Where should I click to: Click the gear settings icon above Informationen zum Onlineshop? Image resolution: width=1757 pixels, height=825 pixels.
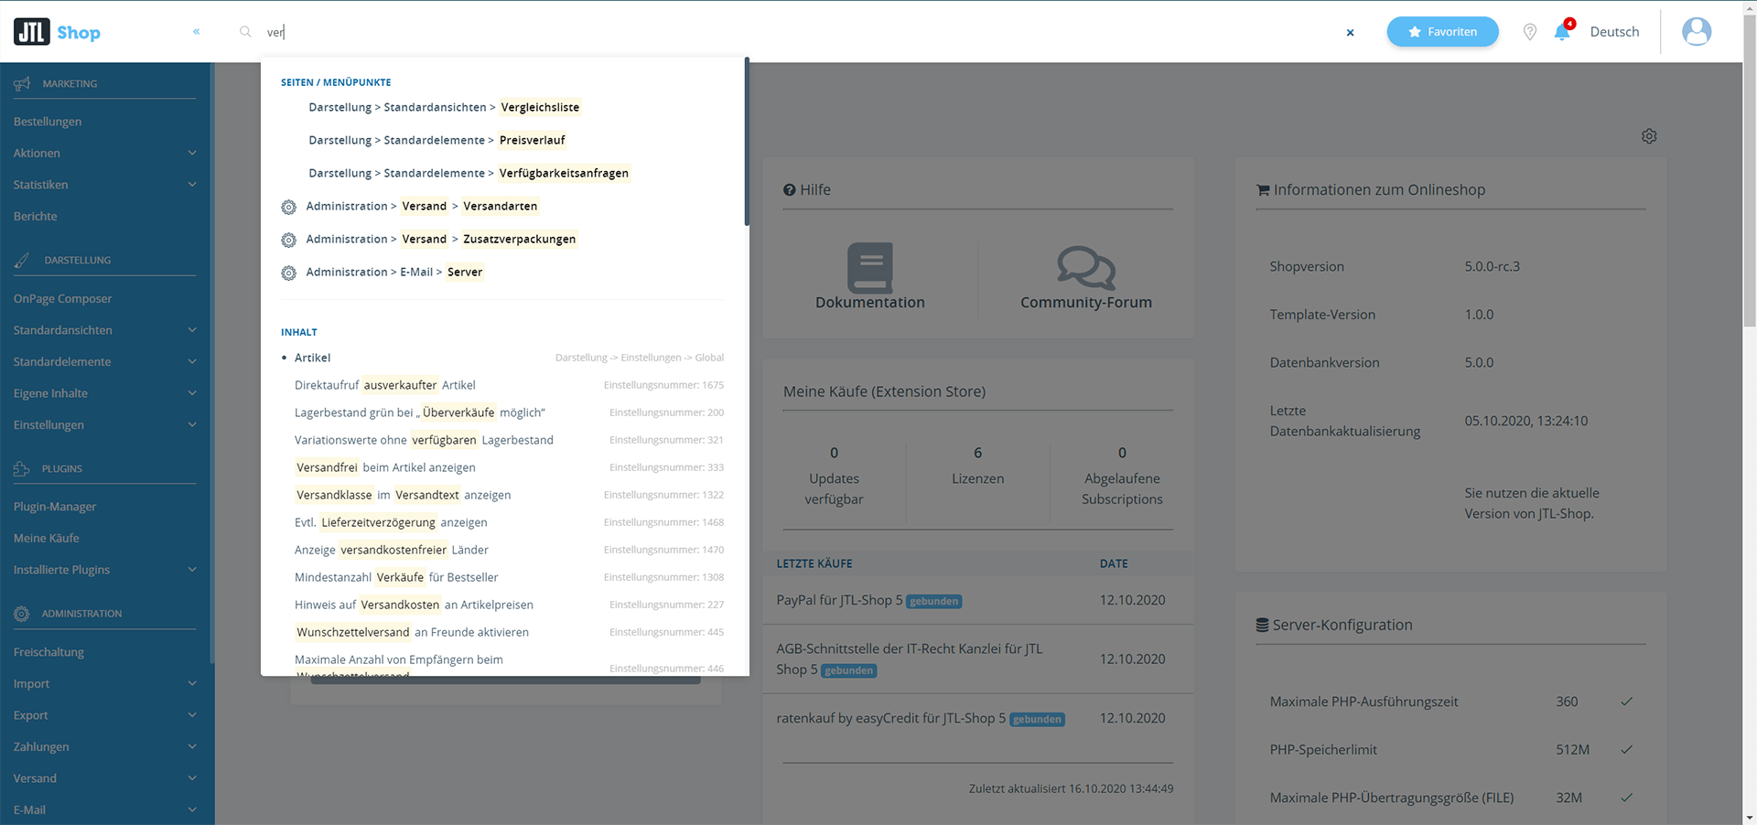click(1650, 135)
